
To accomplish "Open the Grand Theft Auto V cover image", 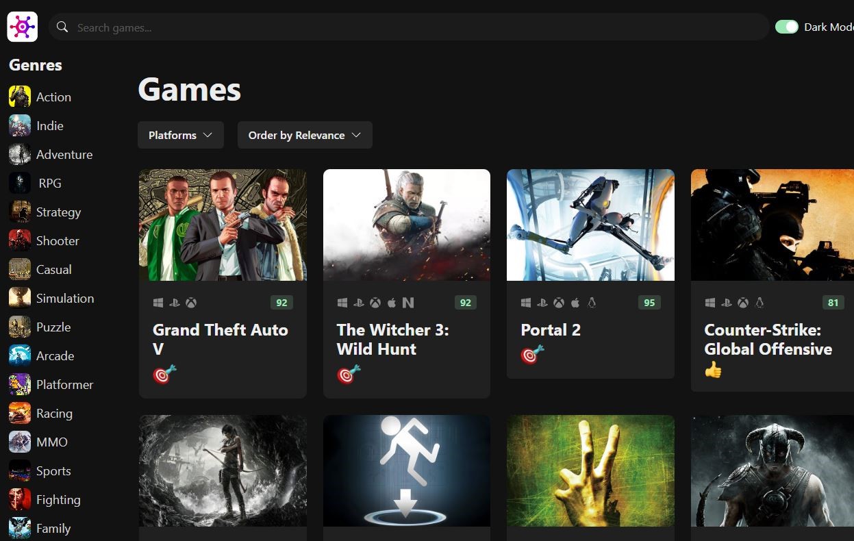I will (x=223, y=225).
